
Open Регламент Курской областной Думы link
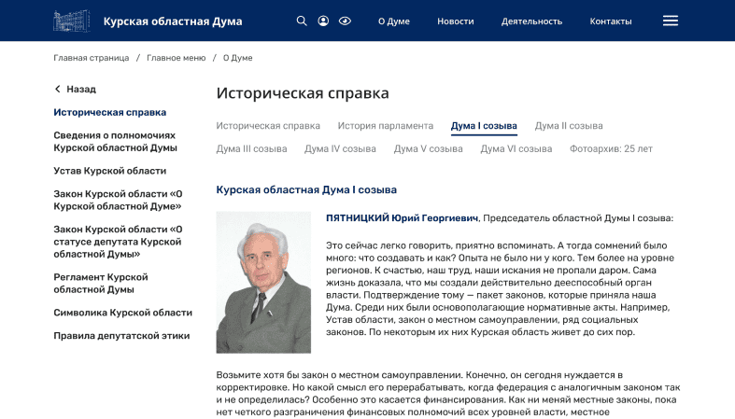(101, 284)
